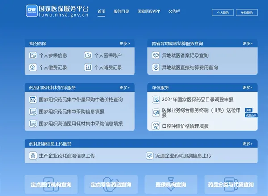Open 异地就医备案记录查询 link

tap(185, 55)
